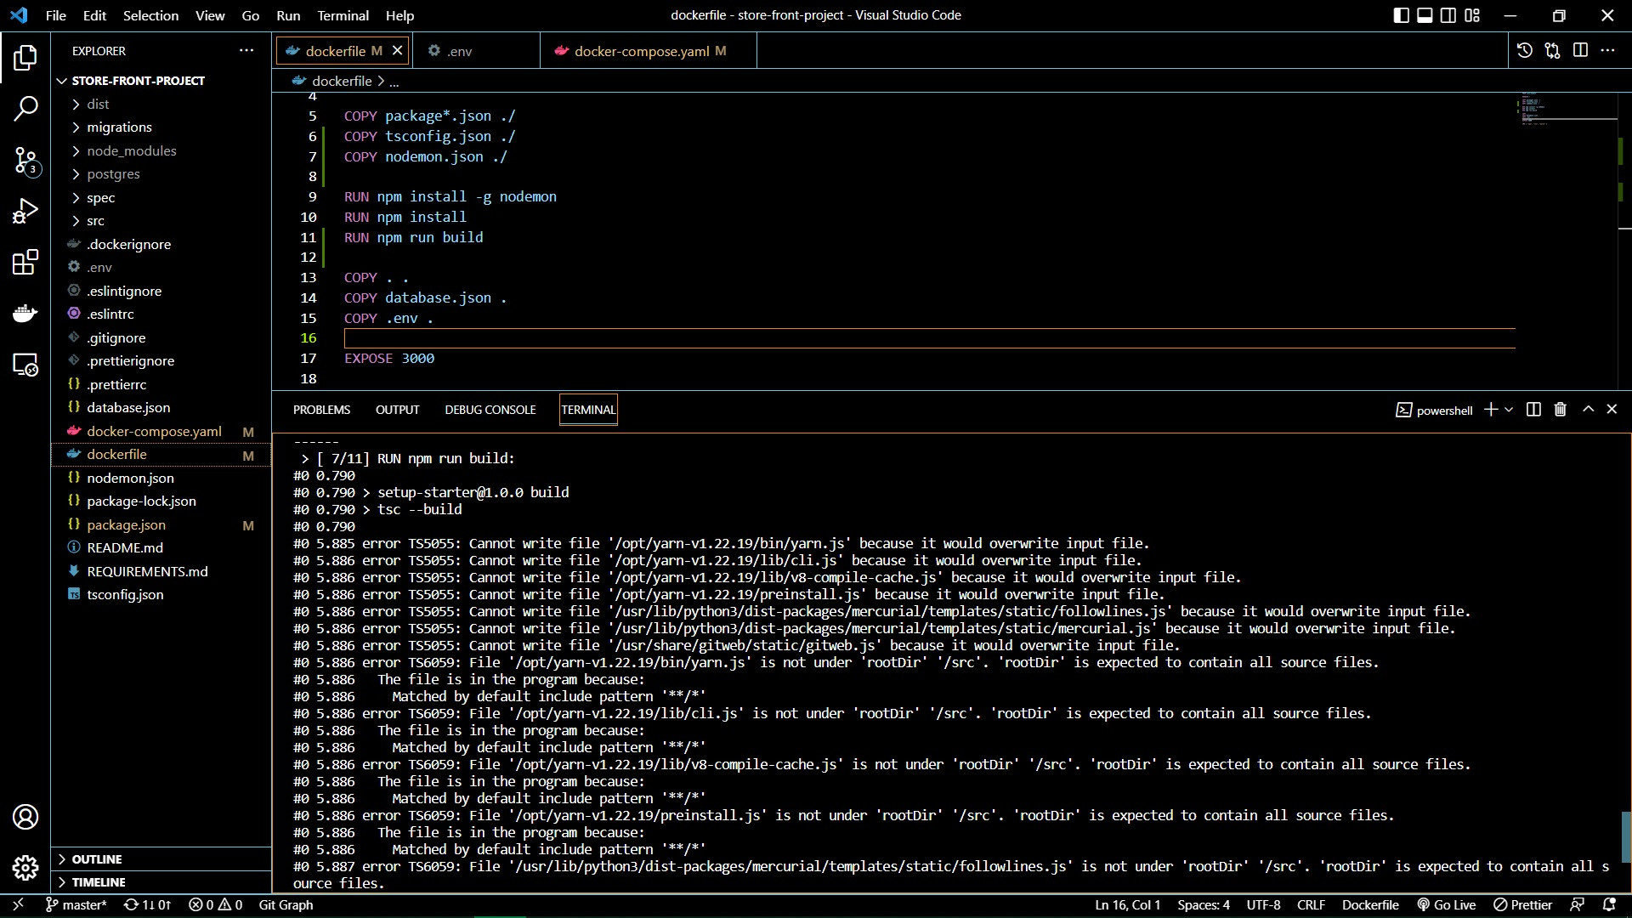The height and width of the screenshot is (918, 1632).
Task: Switch to DEBUG CONSOLE panel tab
Action: [490, 410]
